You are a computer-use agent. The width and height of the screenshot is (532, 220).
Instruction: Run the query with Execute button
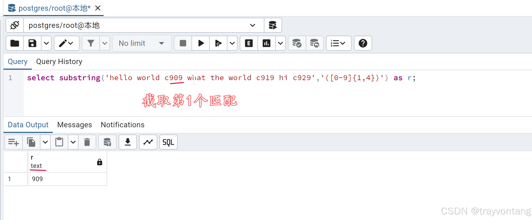pyautogui.click(x=201, y=43)
